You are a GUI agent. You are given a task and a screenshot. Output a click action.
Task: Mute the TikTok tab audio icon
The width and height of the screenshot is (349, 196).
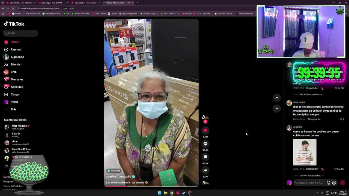(129, 3)
